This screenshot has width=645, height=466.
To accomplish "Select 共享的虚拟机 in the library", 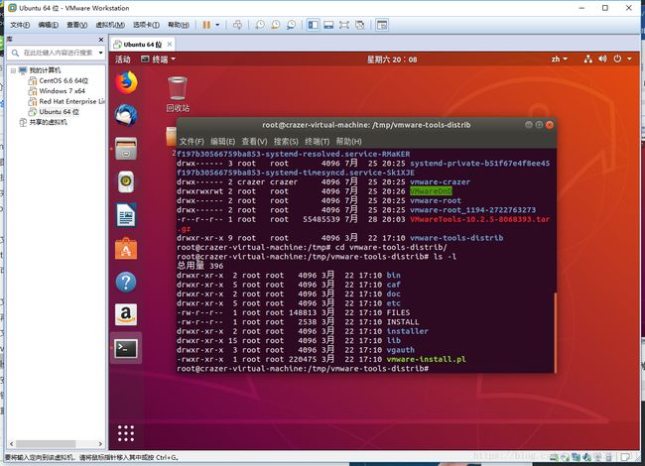I will 48,122.
